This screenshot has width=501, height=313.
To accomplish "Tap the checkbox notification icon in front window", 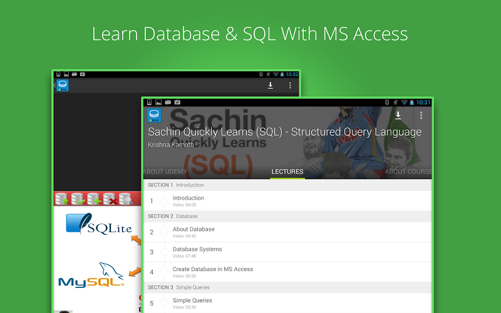I will pos(177,102).
